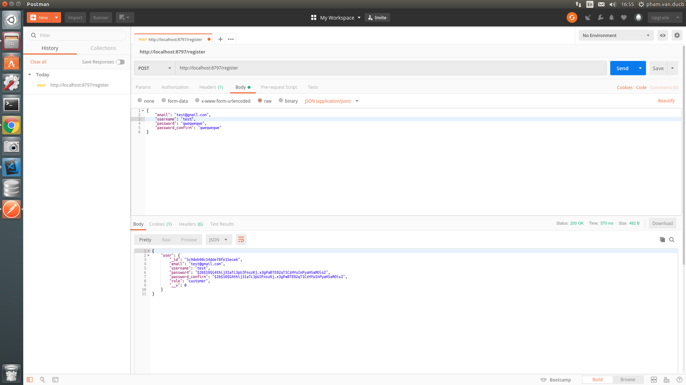The image size is (686, 385).
Task: Select the form-data body type
Action: click(x=164, y=100)
